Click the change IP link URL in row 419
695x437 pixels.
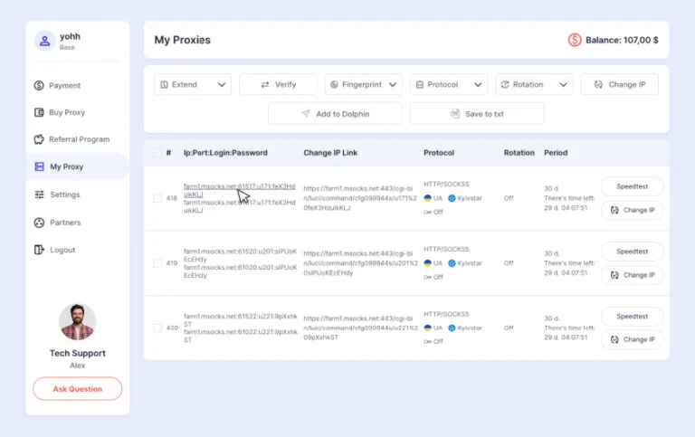360,263
